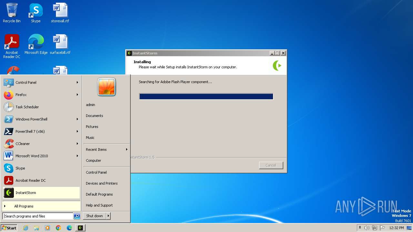Viewport: 413px width, 232px height.
Task: Open the media player taskbar icon
Action: [x=47, y=228]
